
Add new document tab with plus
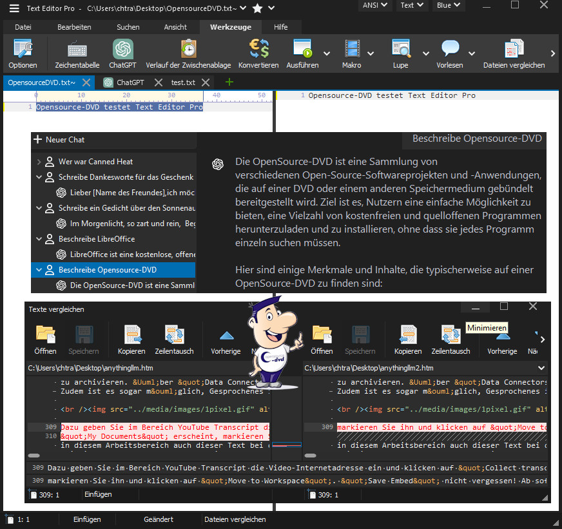229,82
